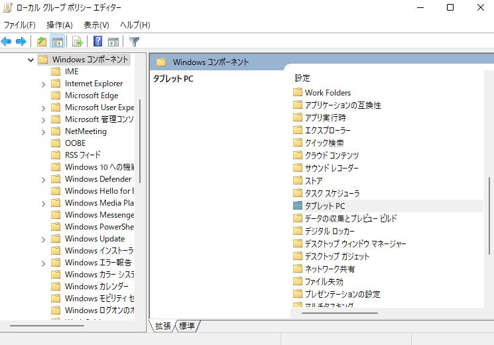Click the app icon in the title bar
Screen dimensions: 494x345
pos(7,7)
